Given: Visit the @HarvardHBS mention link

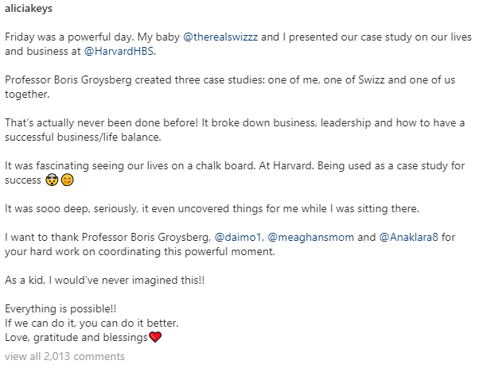Looking at the screenshot, I should [x=119, y=51].
